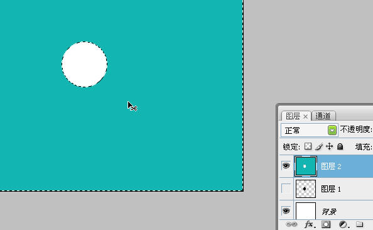
Task: Switch to the 通道 tab
Action: [323, 116]
